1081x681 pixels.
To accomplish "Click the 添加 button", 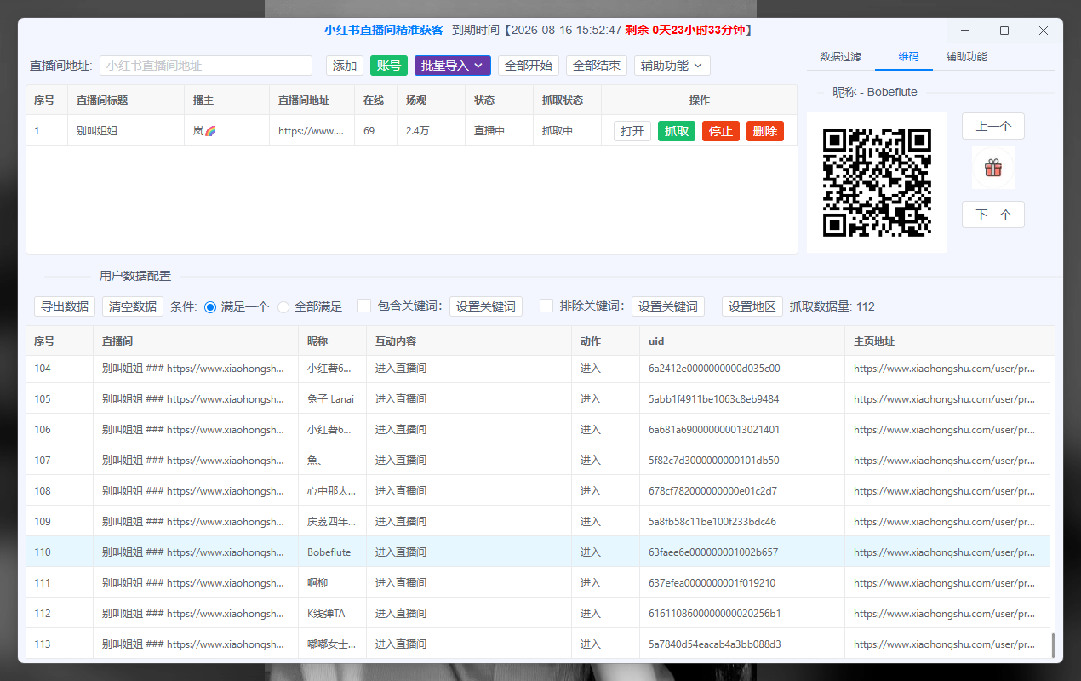I will point(345,66).
